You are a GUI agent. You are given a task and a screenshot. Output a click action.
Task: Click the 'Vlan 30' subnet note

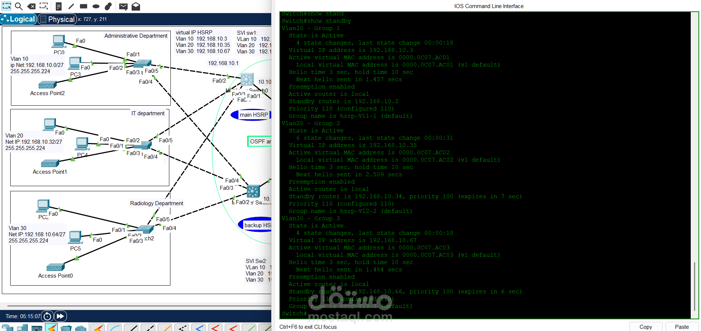click(37, 234)
